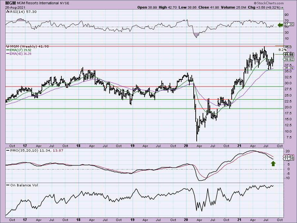Click the Chg +3.58 (+9.32%) value

(264, 7)
